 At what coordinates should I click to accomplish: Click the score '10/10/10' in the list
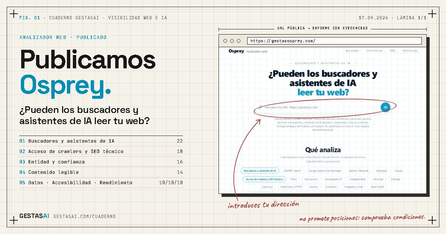(x=171, y=183)
